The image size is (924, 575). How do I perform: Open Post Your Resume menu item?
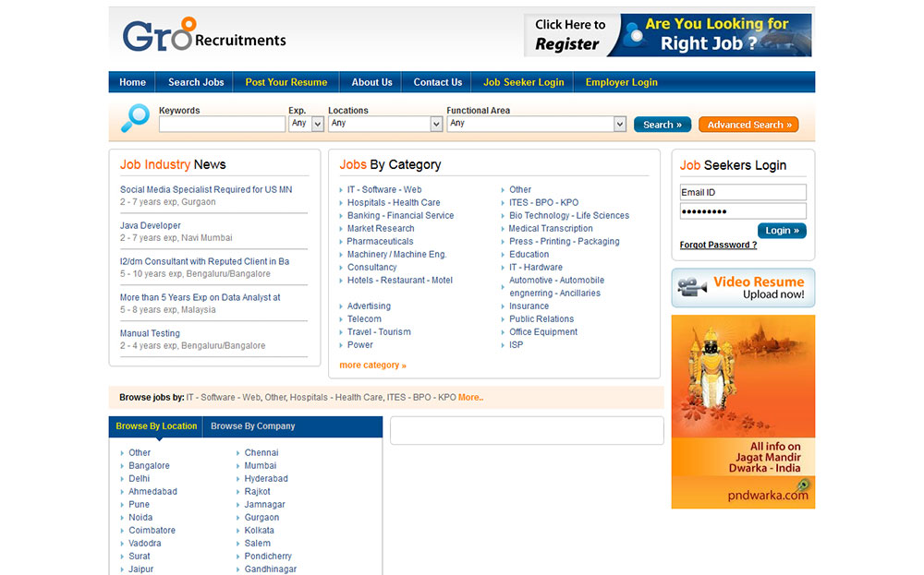(x=286, y=82)
